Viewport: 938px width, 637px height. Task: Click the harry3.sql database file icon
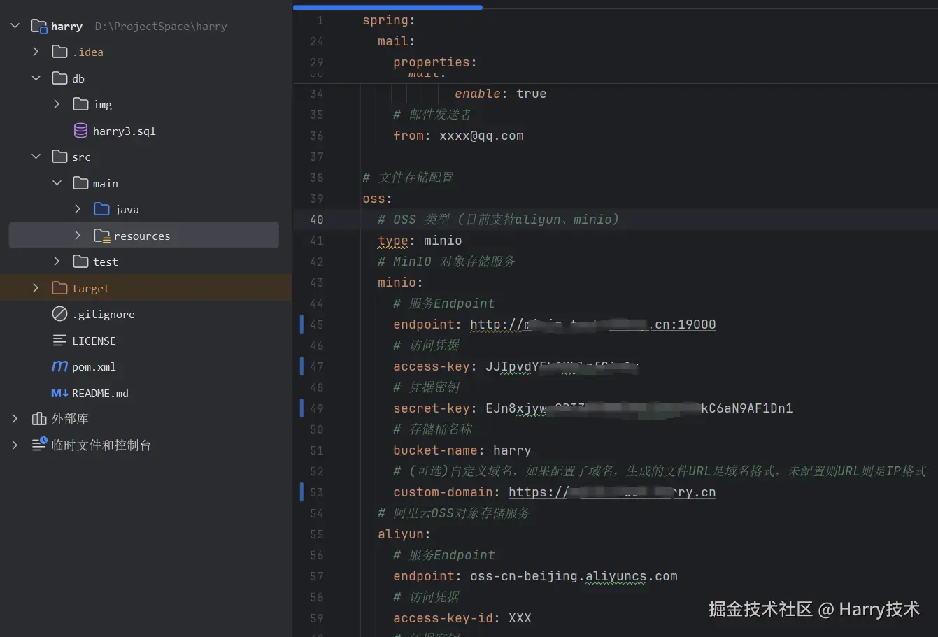(x=81, y=131)
